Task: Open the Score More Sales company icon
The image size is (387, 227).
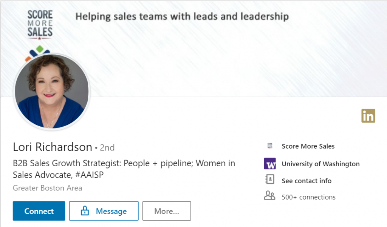Action: pyautogui.click(x=269, y=146)
